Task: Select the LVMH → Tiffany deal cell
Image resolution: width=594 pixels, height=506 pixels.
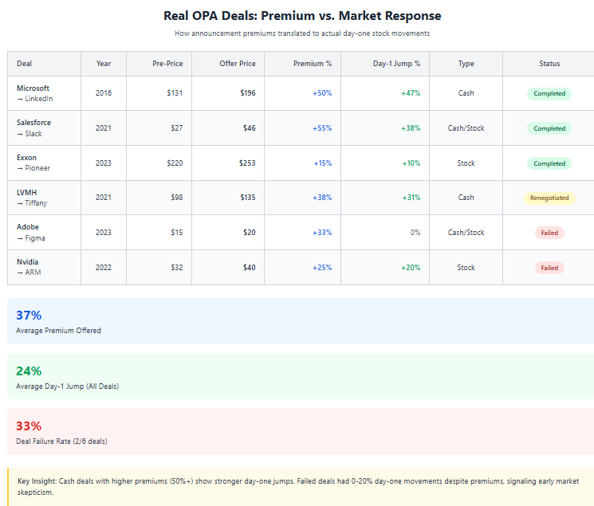Action: 44,198
